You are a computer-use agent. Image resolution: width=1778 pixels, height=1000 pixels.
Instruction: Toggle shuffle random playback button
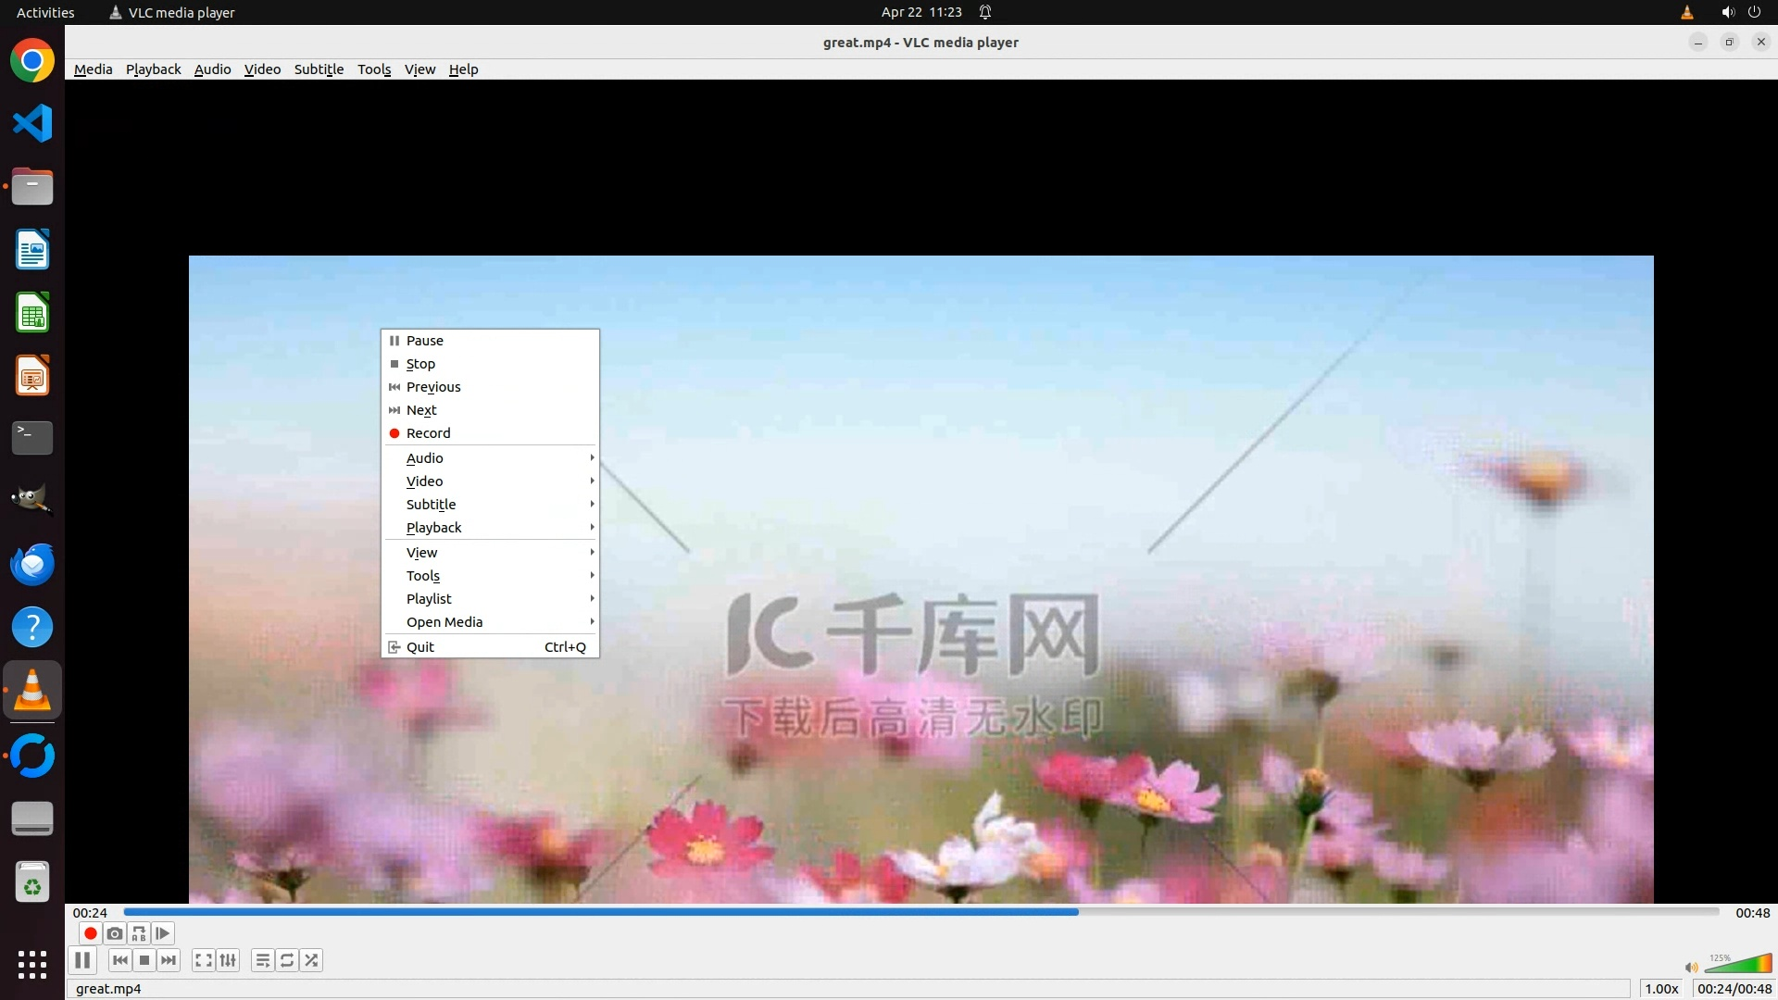(312, 960)
